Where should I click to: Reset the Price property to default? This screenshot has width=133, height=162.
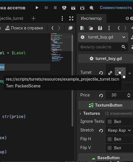click(x=101, y=95)
